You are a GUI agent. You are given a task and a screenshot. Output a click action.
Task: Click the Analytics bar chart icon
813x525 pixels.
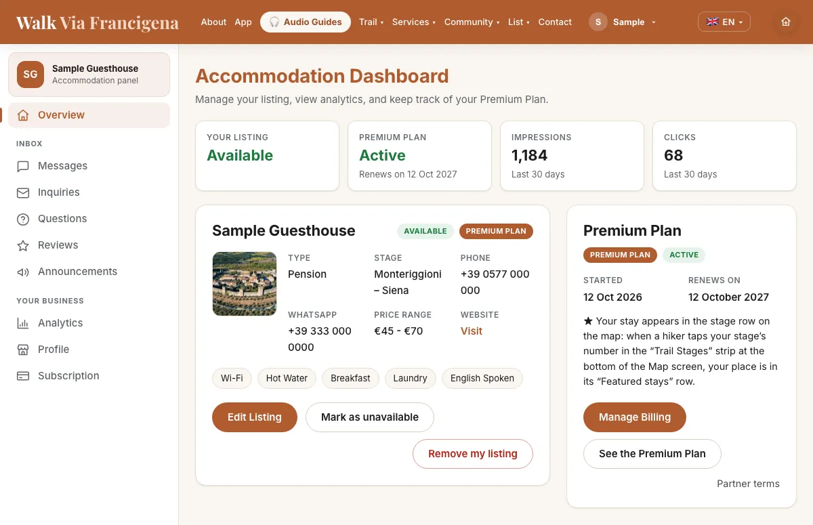(23, 323)
